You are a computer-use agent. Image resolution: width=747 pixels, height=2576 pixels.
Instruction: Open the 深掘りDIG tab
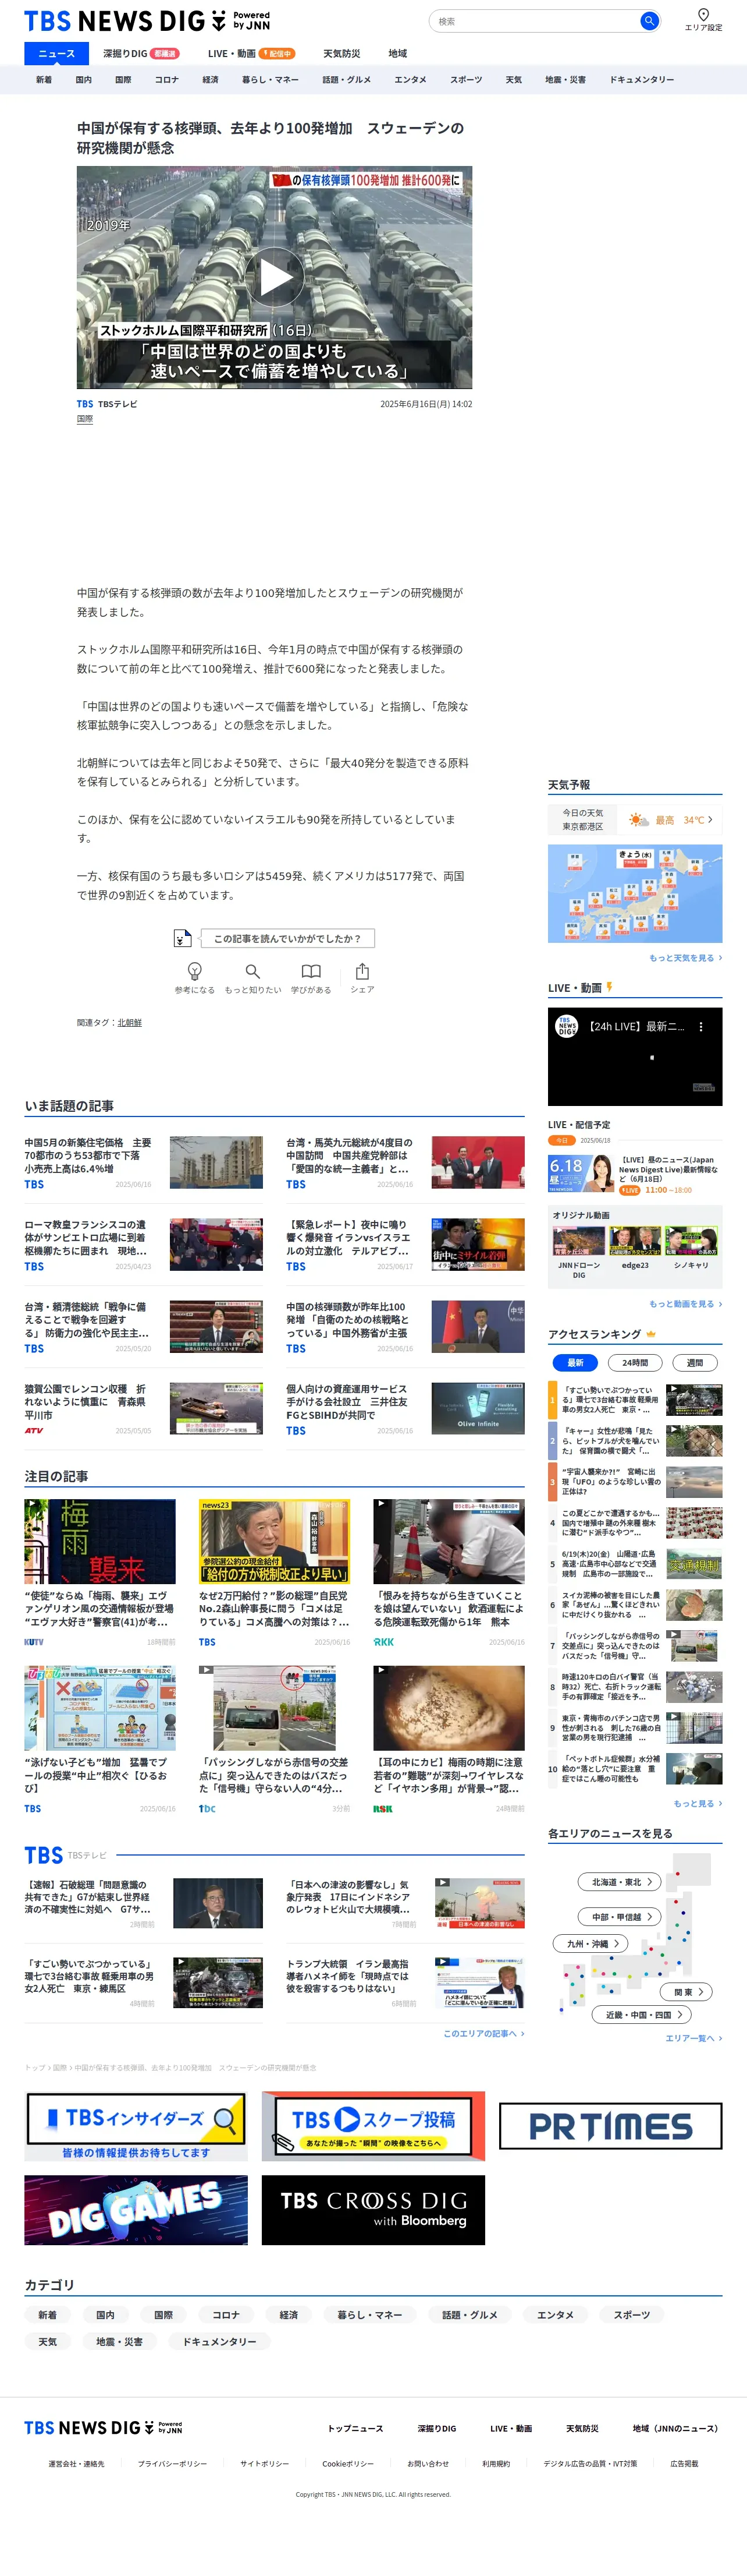coord(141,53)
